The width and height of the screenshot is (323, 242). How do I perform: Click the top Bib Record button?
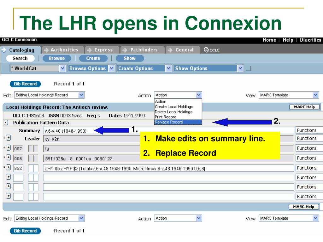pos(25,84)
